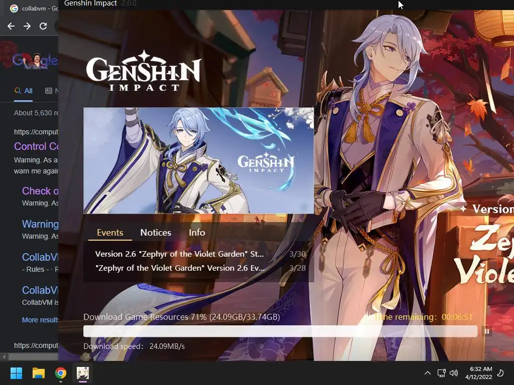
Task: Open the clock showing 6:32 AM
Action: pyautogui.click(x=478, y=373)
